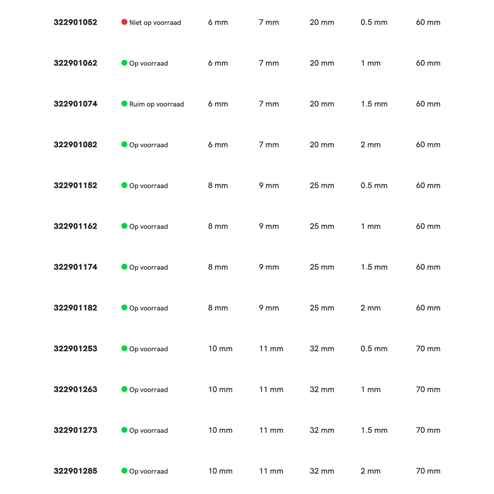Click green stock dot for 322901082
This screenshot has height=494, width=494.
pos(124,144)
